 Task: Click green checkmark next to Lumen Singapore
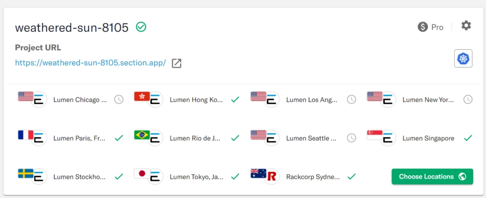pos(467,138)
